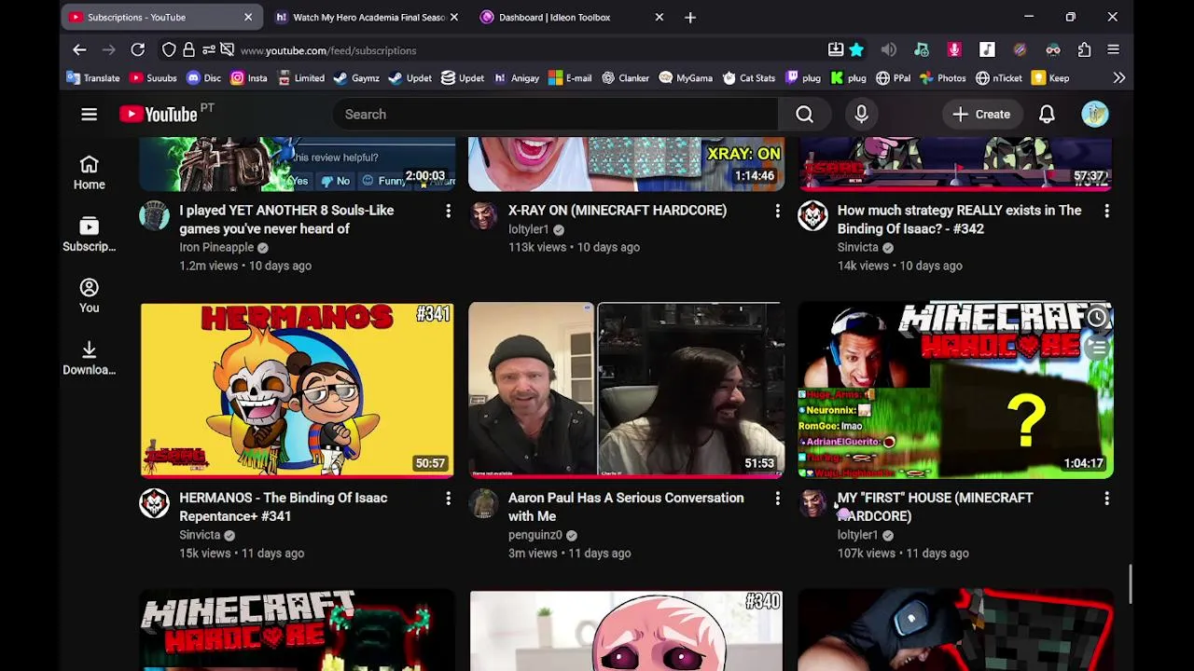Click the page vertical scrollbar thumb
Image resolution: width=1194 pixels, height=671 pixels.
coord(1131,583)
